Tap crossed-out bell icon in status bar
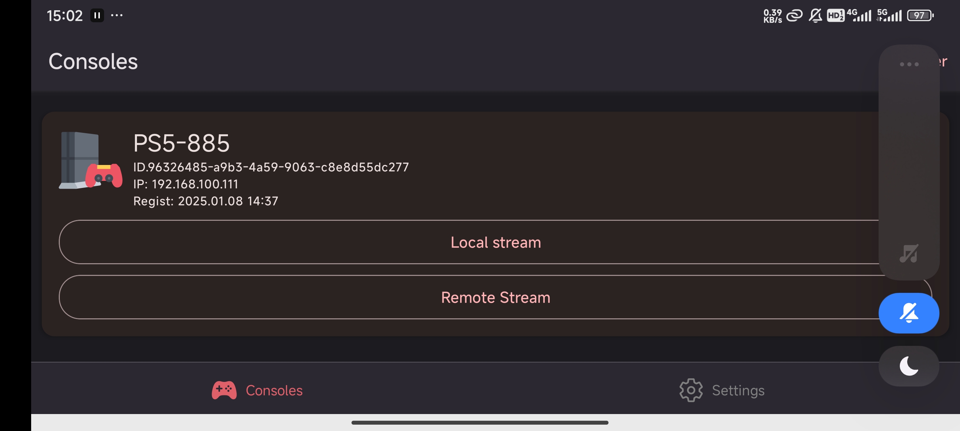This screenshot has height=431, width=960. (x=815, y=16)
